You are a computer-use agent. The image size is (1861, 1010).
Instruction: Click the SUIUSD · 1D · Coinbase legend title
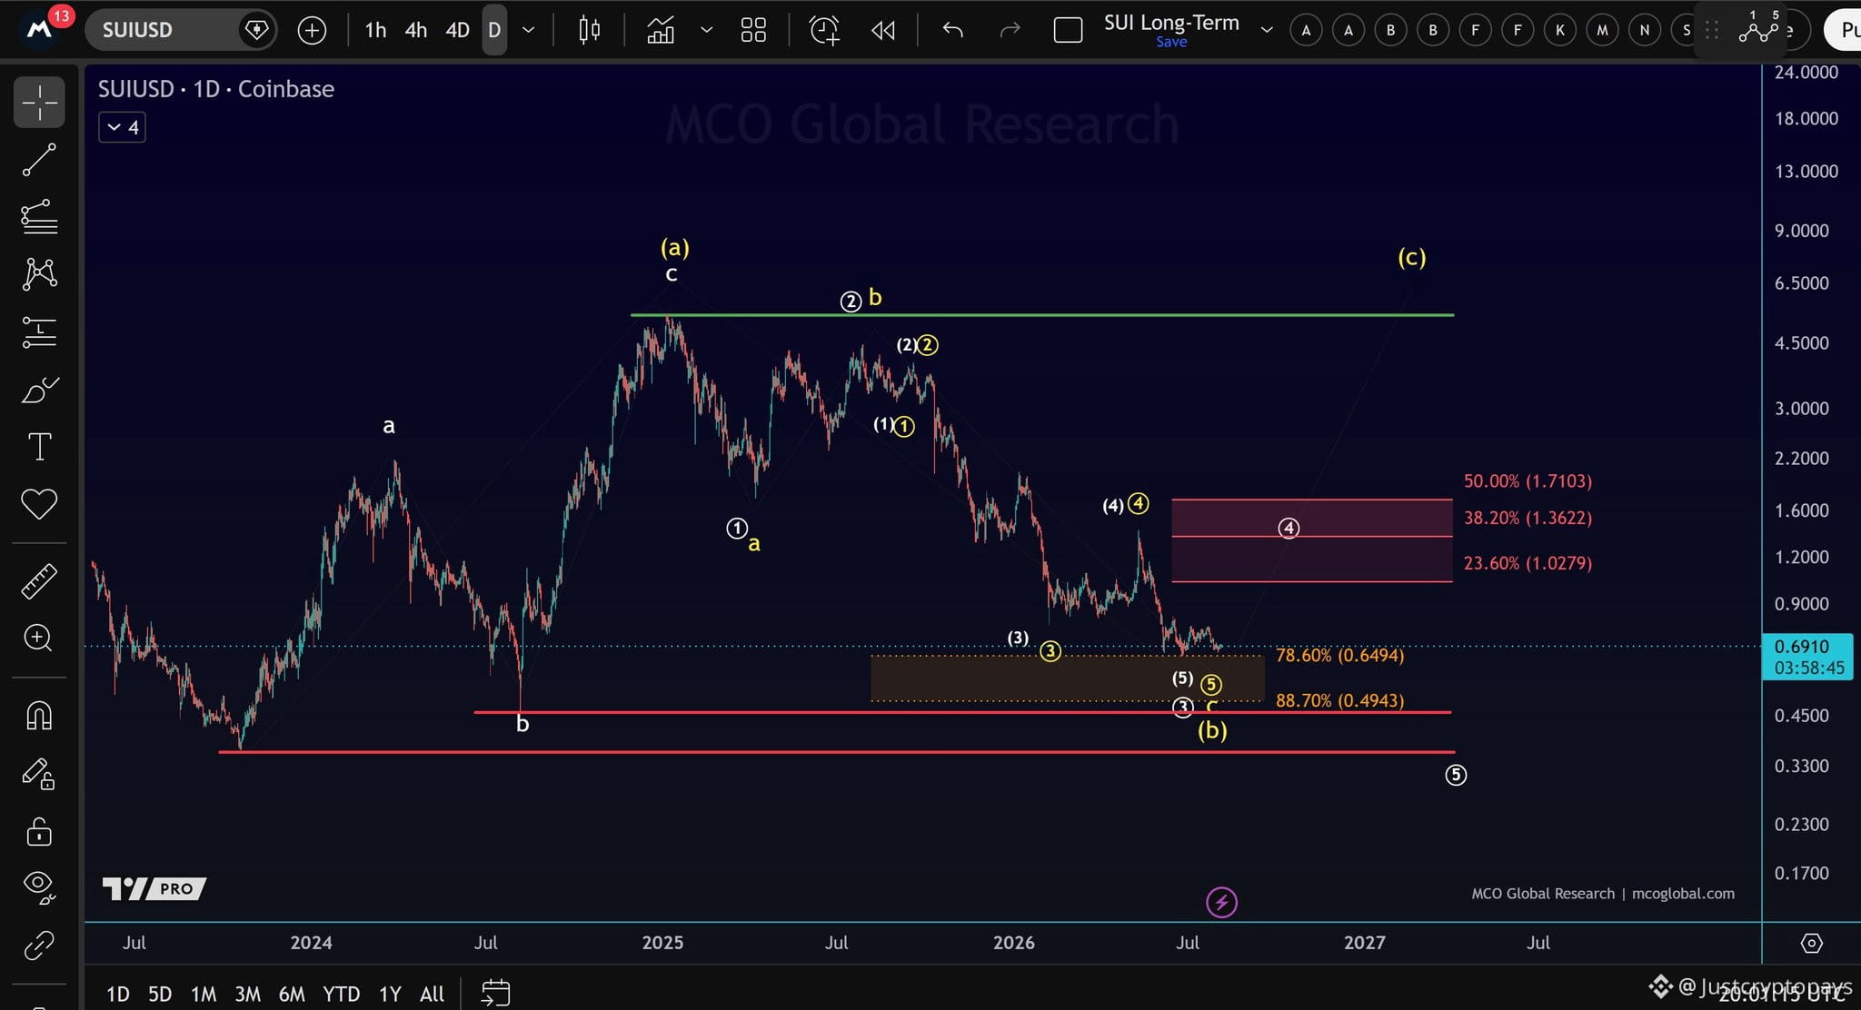coord(216,89)
